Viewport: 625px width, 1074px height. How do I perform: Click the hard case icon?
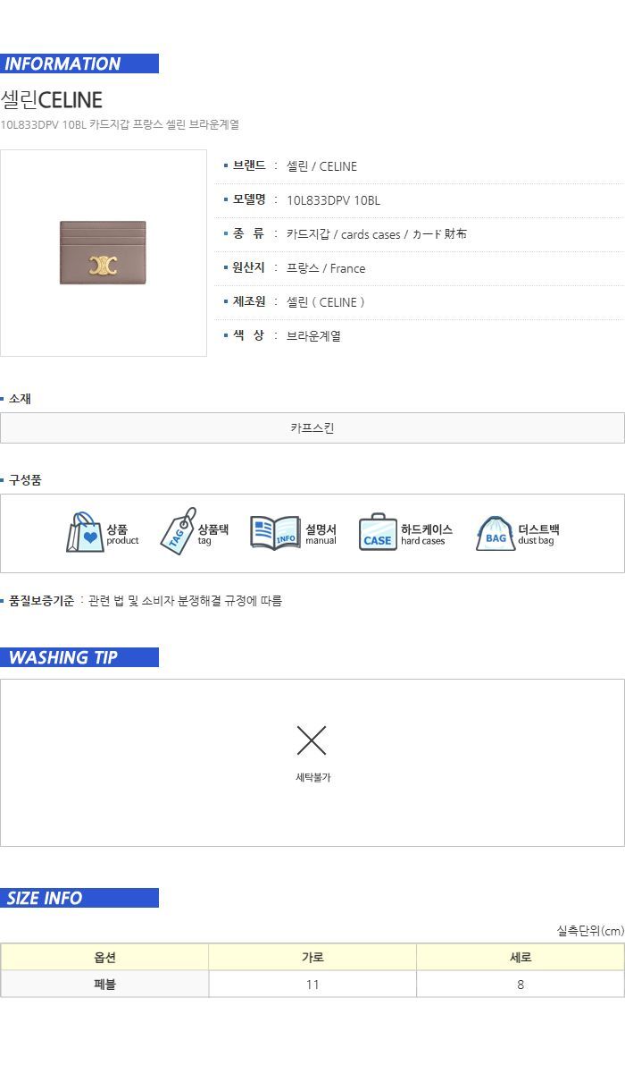click(x=378, y=532)
